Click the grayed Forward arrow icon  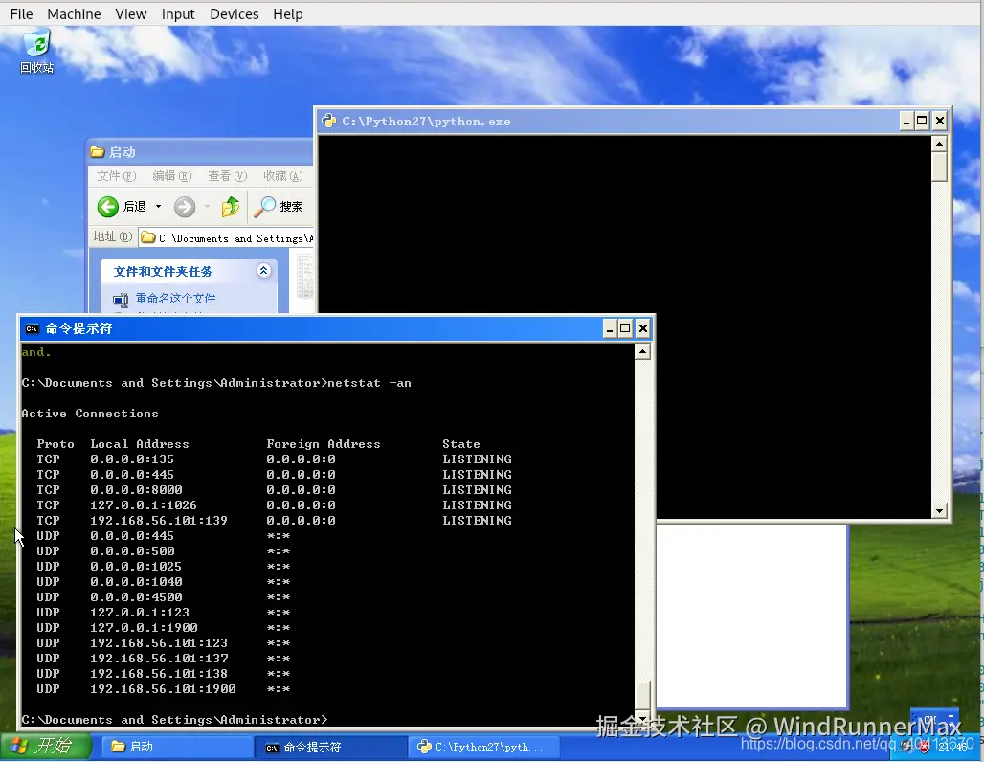[185, 207]
